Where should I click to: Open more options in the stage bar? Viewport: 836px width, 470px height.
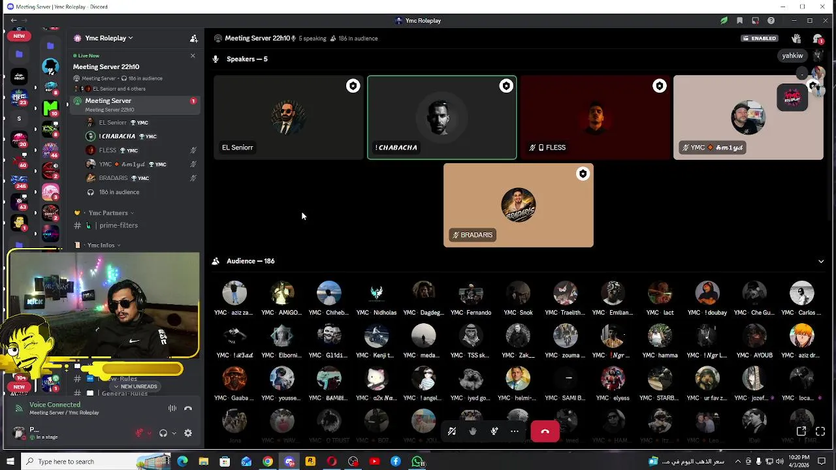point(515,431)
